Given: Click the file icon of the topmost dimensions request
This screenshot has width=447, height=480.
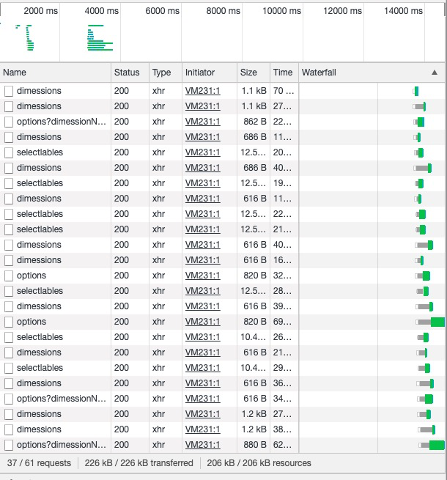Looking at the screenshot, I should (x=9, y=91).
